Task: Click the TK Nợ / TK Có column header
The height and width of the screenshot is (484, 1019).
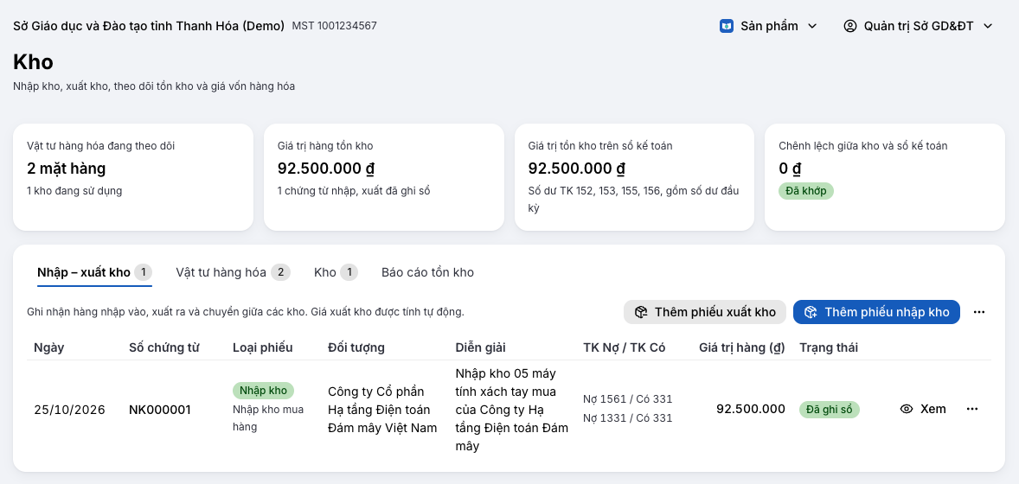Action: tap(624, 347)
